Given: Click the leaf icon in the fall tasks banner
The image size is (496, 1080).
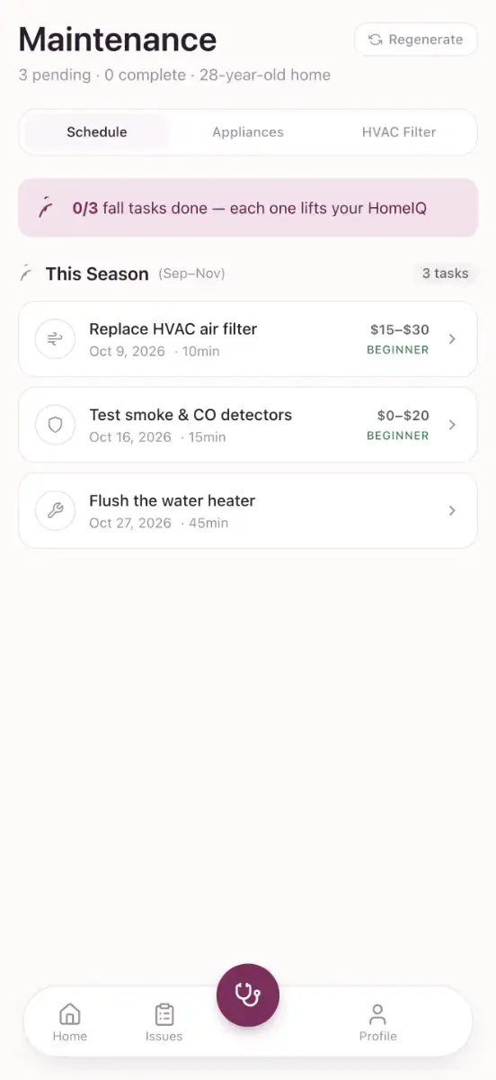Looking at the screenshot, I should pyautogui.click(x=46, y=208).
